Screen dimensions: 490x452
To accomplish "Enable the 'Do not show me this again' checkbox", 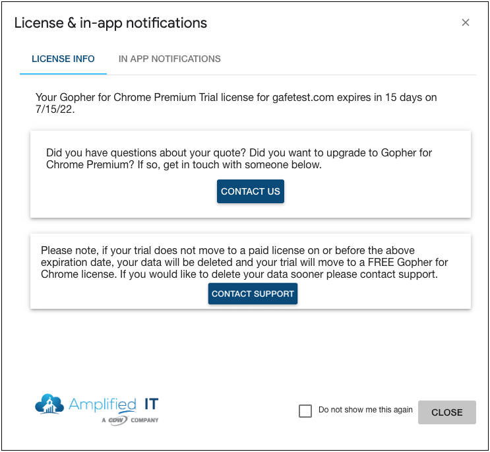I will (x=305, y=411).
